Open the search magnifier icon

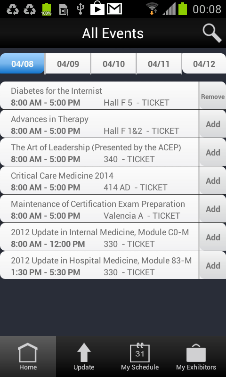coord(212,33)
